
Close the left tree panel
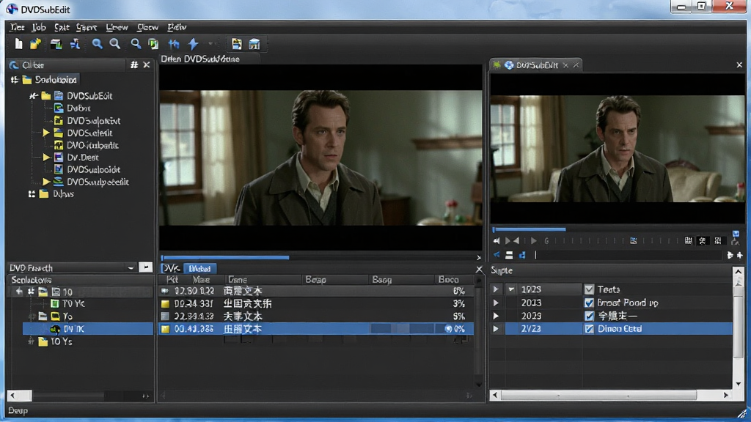click(147, 64)
